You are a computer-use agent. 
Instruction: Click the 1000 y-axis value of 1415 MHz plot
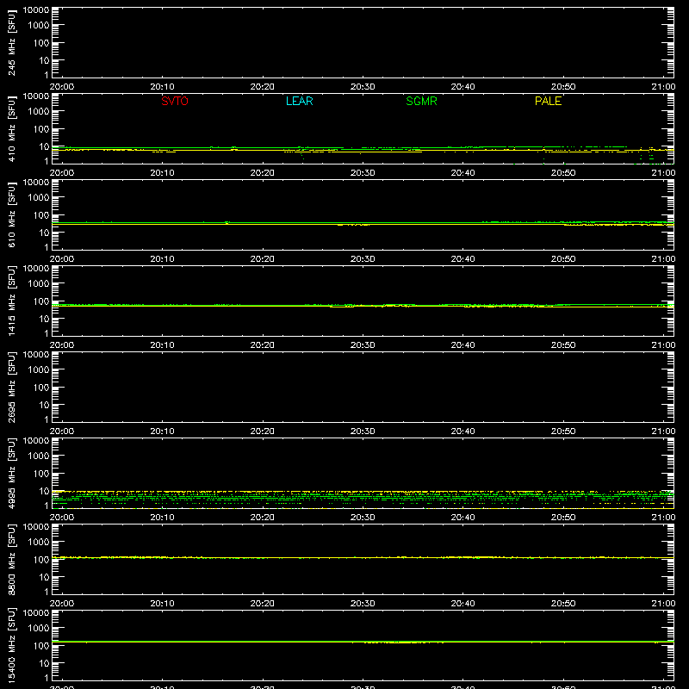click(39, 284)
